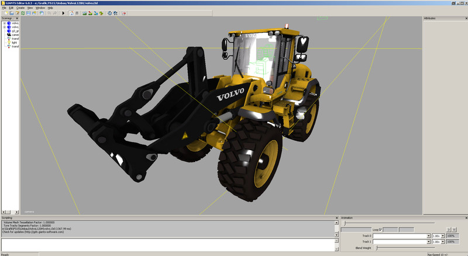Viewport: 468px width, 256px height.
Task: Click the house-shaped icon in toolbar
Action: [x=71, y=13]
